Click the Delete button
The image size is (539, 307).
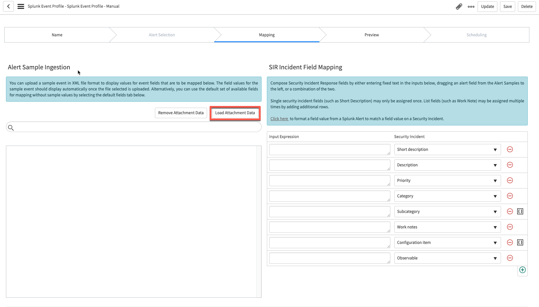(x=527, y=7)
